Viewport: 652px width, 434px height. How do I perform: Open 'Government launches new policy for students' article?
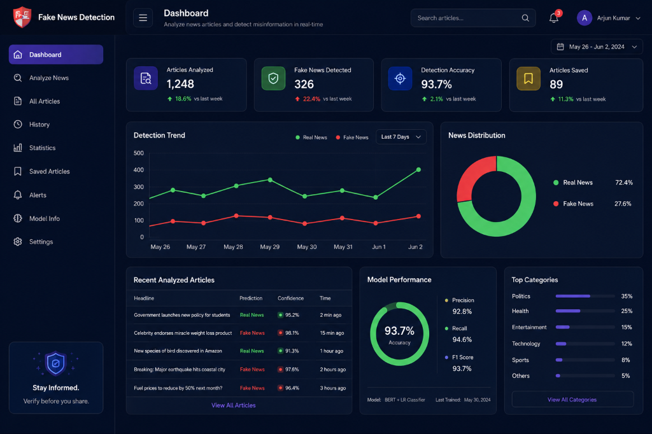point(181,315)
